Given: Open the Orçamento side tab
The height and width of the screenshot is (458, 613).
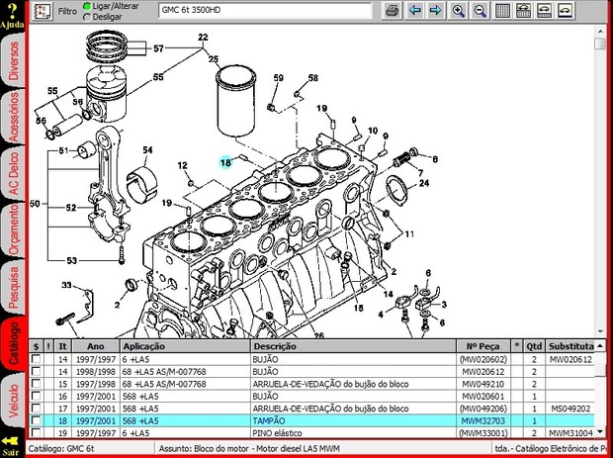Looking at the screenshot, I should pyautogui.click(x=14, y=230).
